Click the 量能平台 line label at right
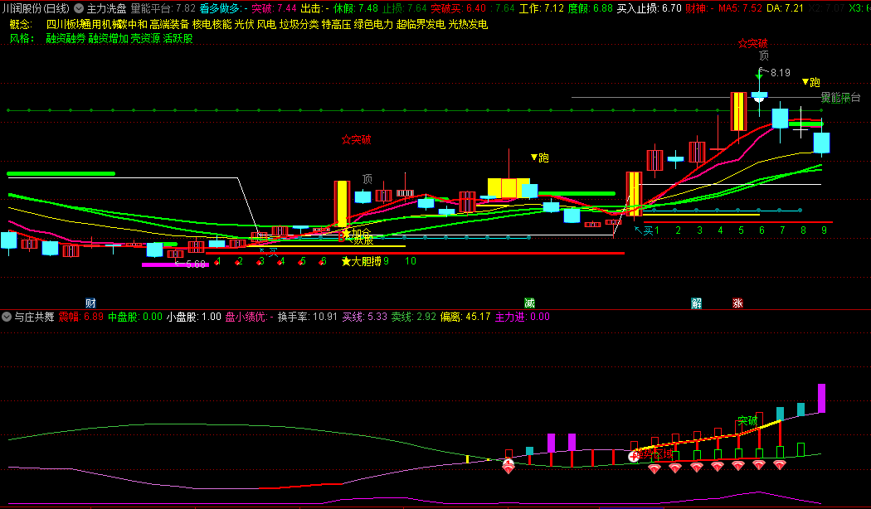 841,98
